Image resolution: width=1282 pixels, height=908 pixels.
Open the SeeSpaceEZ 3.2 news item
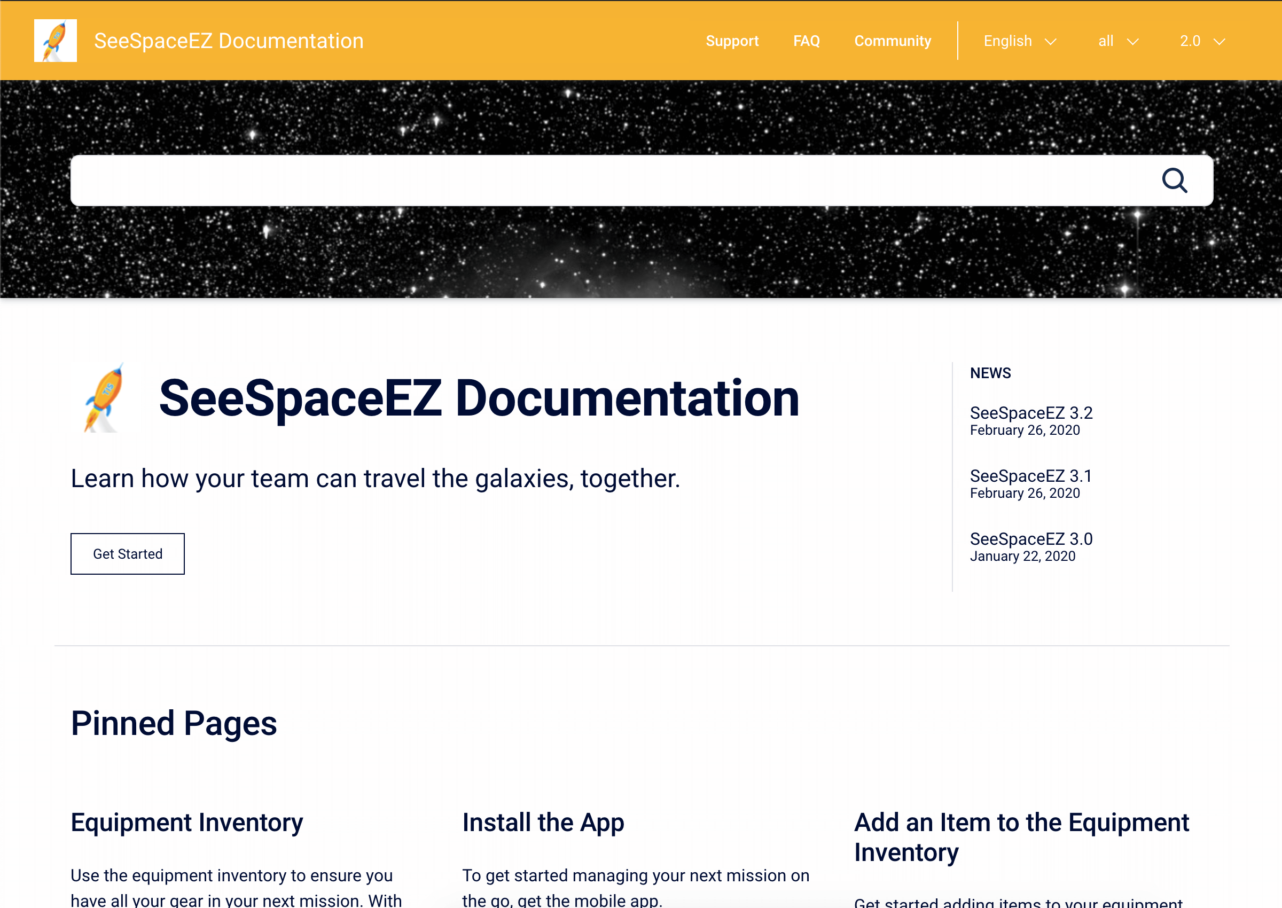click(1031, 413)
